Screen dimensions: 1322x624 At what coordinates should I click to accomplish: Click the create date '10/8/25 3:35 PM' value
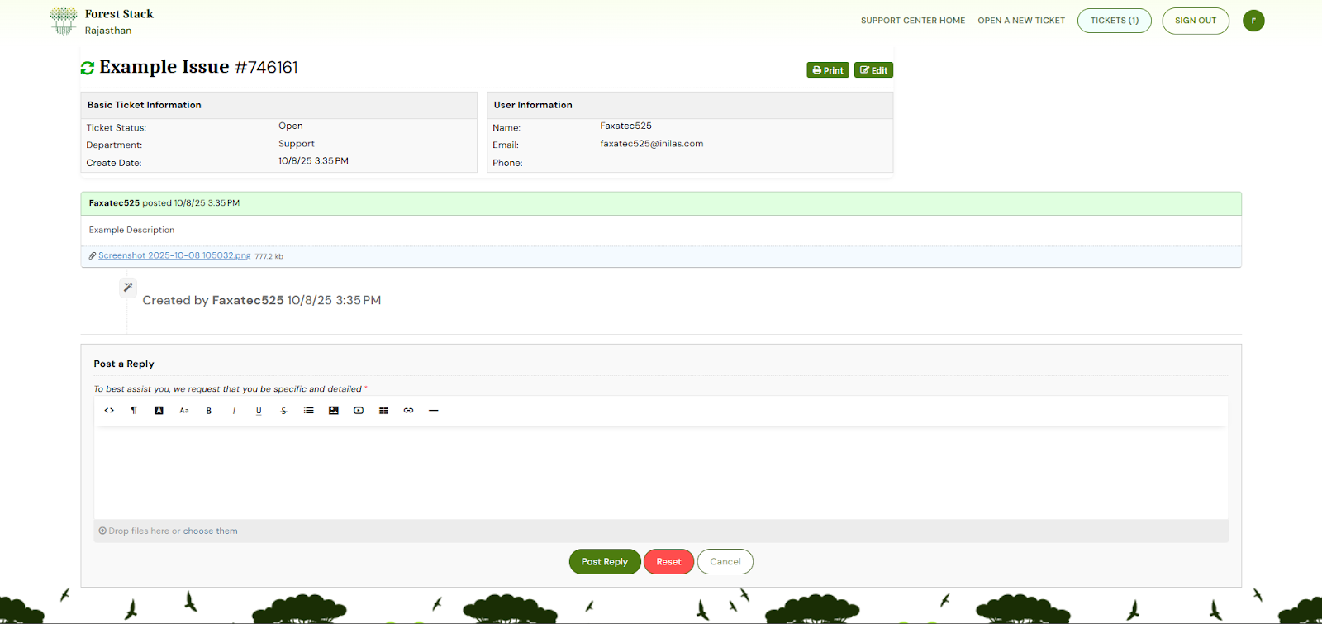pos(313,161)
